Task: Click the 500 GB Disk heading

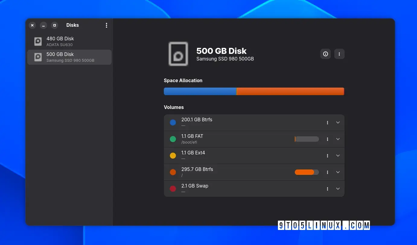Action: 221,51
